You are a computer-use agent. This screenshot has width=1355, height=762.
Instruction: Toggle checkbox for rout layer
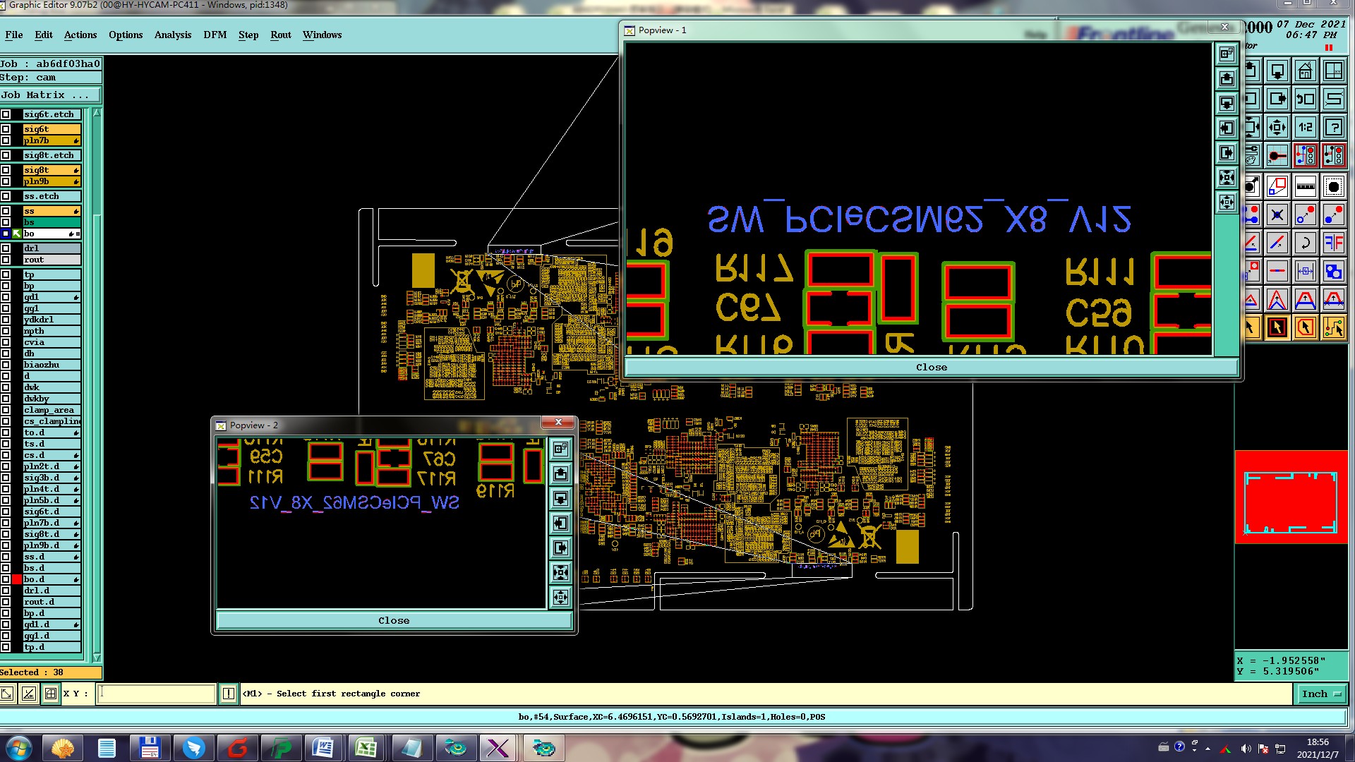pyautogui.click(x=6, y=260)
